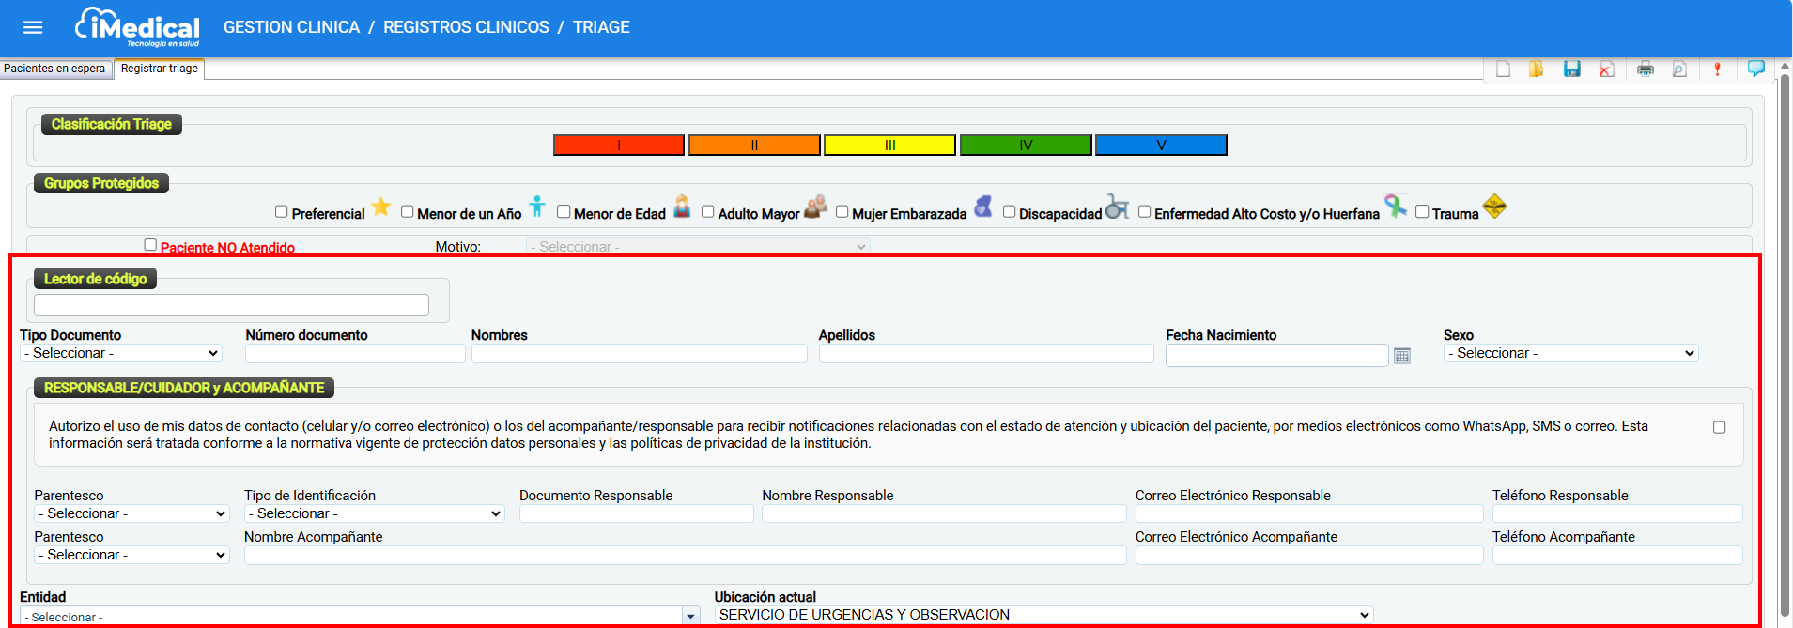This screenshot has height=628, width=1793.
Task: Click the Lector de código input field
Action: pyautogui.click(x=231, y=305)
